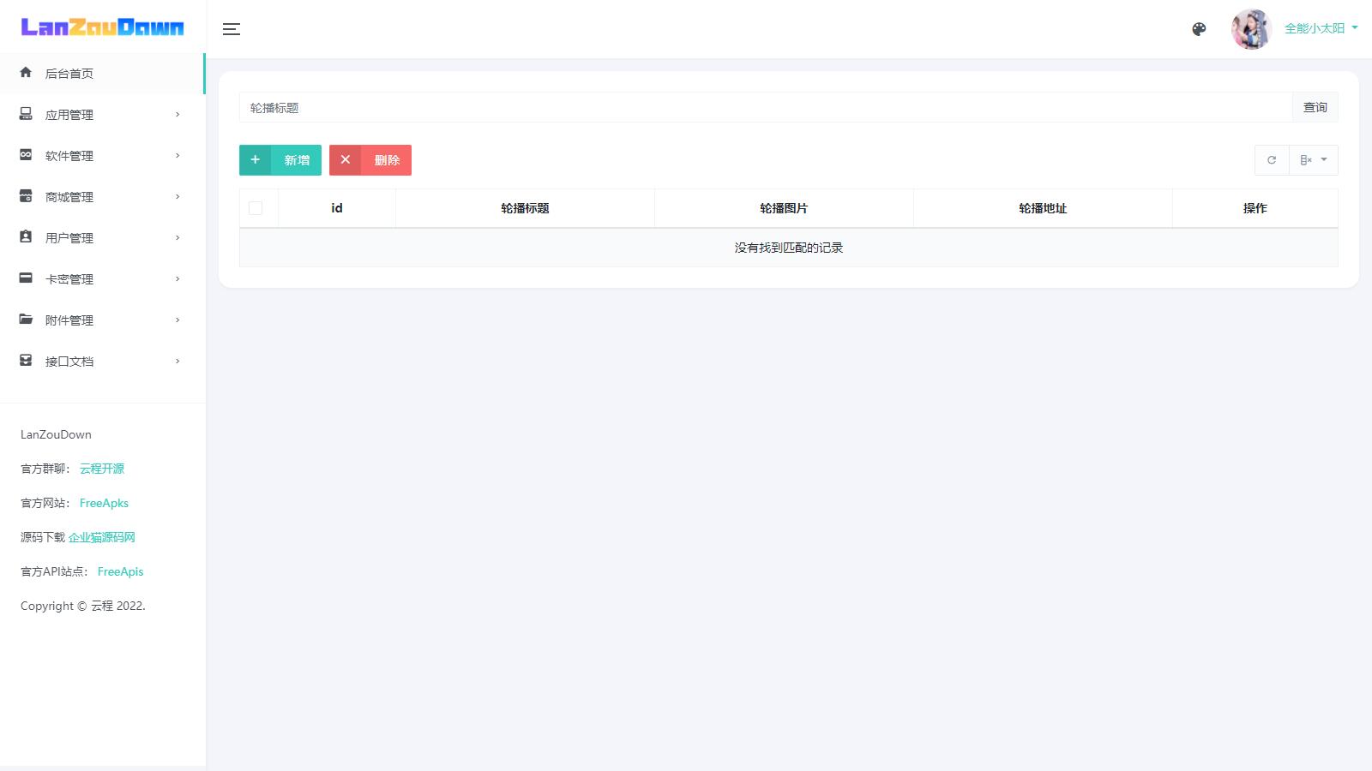Focus the 轮播标题 search field
The width and height of the screenshot is (1372, 771).
pyautogui.click(x=765, y=107)
